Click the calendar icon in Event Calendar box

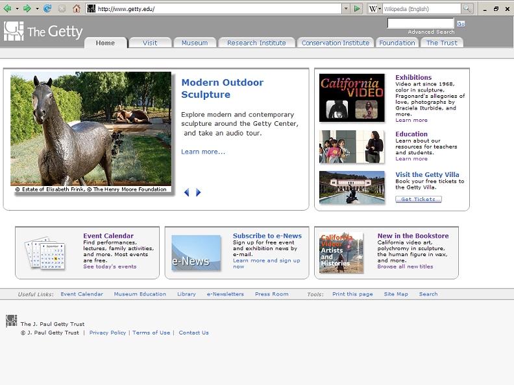tap(45, 253)
